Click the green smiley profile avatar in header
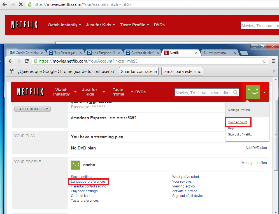 point(252,92)
